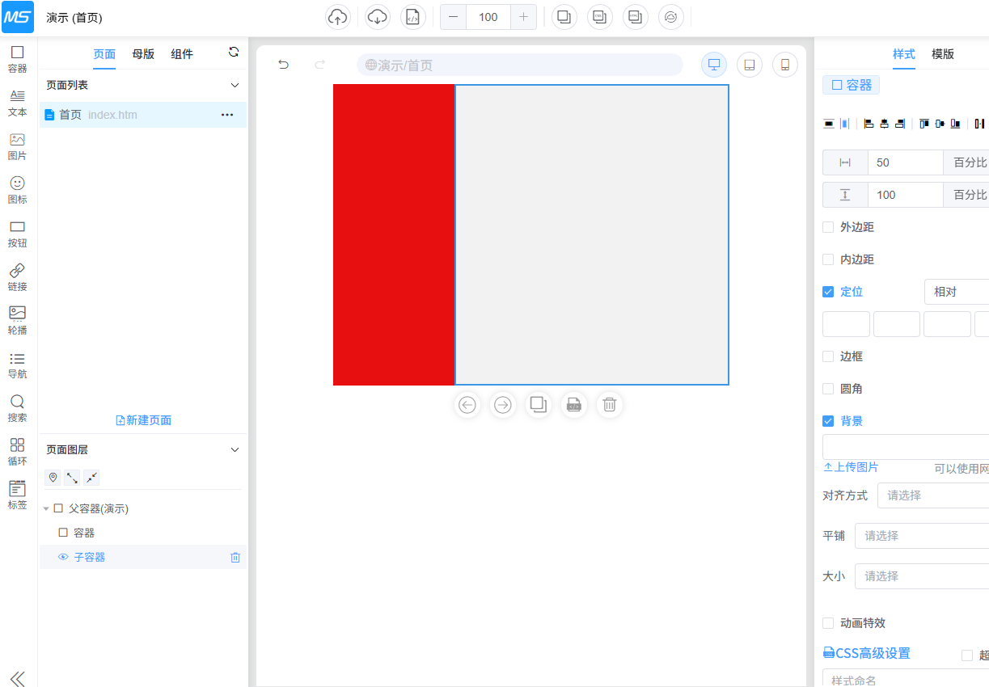The image size is (989, 687).
Task: Enable the 圆角 rounded corner checkbox
Action: [828, 389]
